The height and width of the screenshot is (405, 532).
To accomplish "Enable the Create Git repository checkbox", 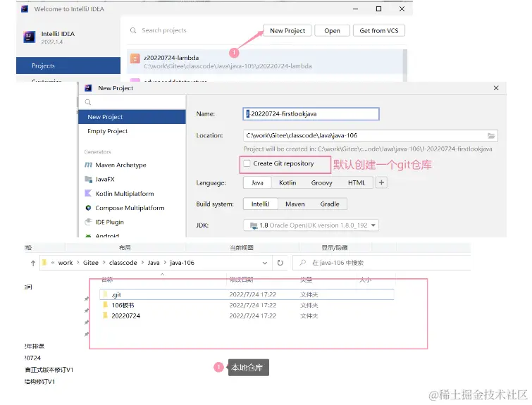I will (x=247, y=163).
